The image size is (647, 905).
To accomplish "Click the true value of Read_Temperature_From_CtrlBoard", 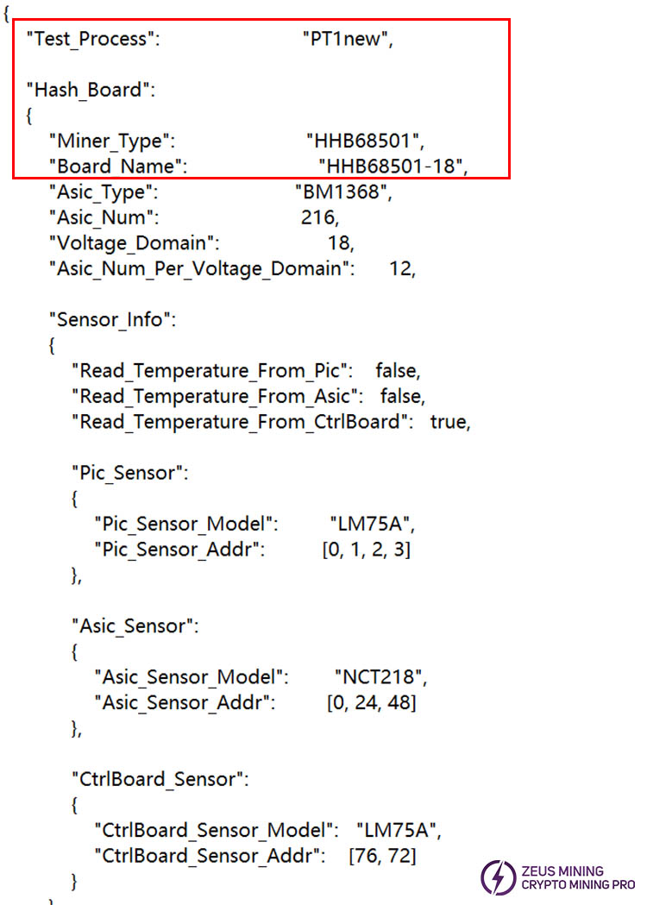I will tap(450, 423).
